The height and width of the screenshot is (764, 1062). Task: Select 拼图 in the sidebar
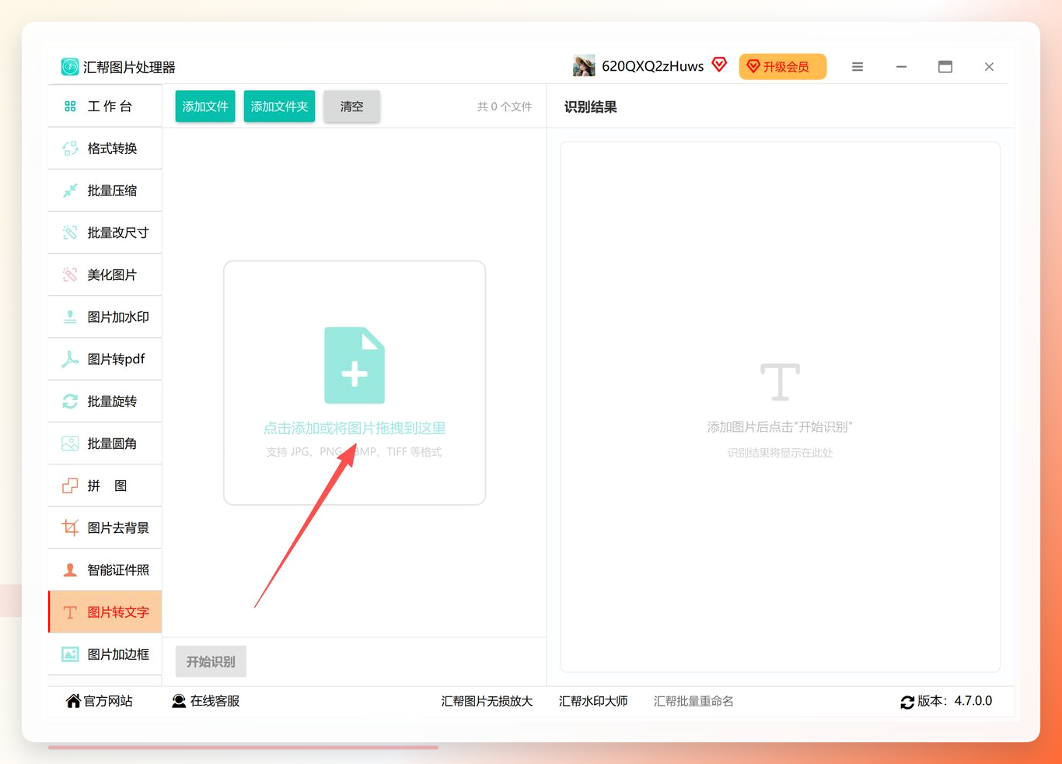pos(105,485)
